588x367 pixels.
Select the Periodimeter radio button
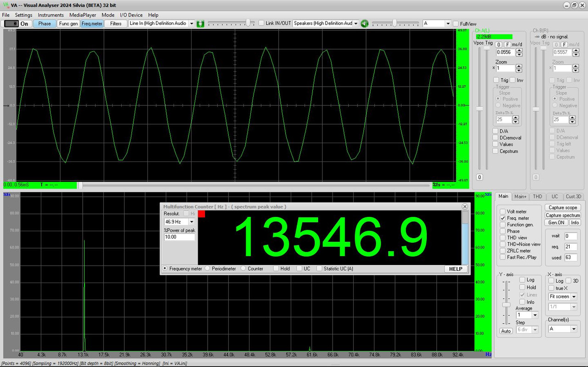pyautogui.click(x=207, y=268)
